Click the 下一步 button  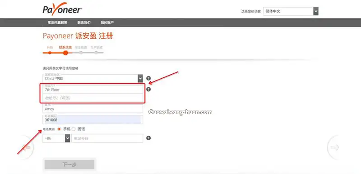coord(69,165)
